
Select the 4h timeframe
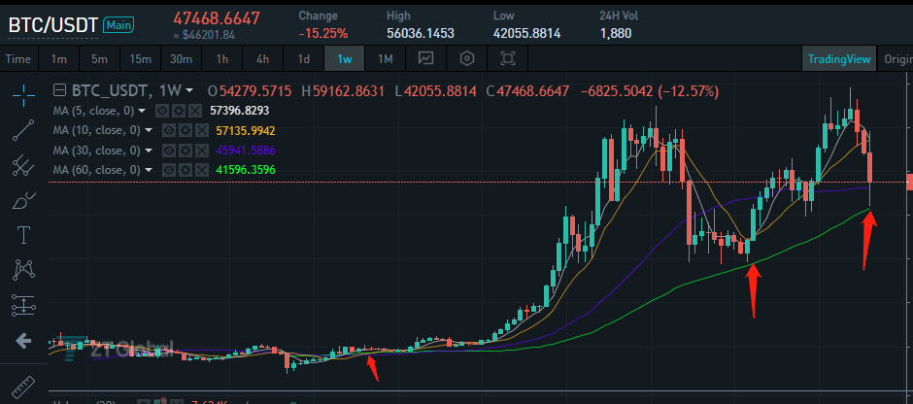(x=262, y=59)
